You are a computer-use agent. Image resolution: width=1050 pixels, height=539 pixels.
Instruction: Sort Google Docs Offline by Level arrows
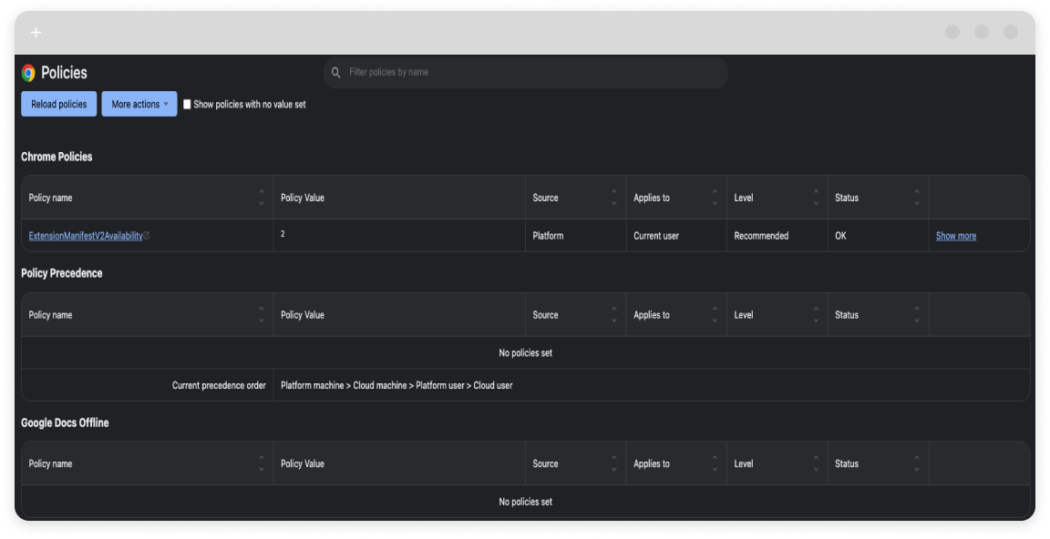click(816, 463)
